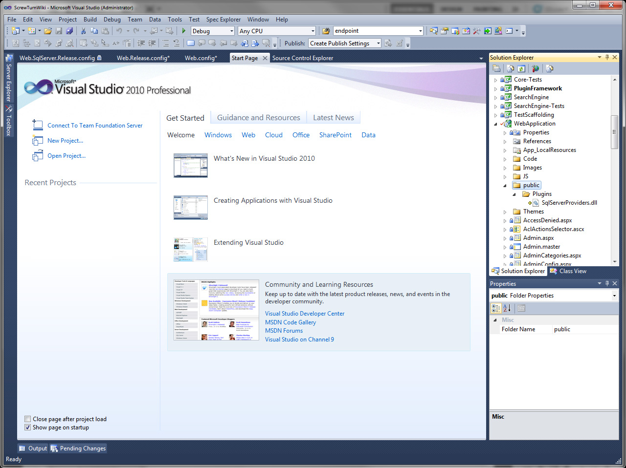Switch to the Web.config* tab

coord(201,58)
